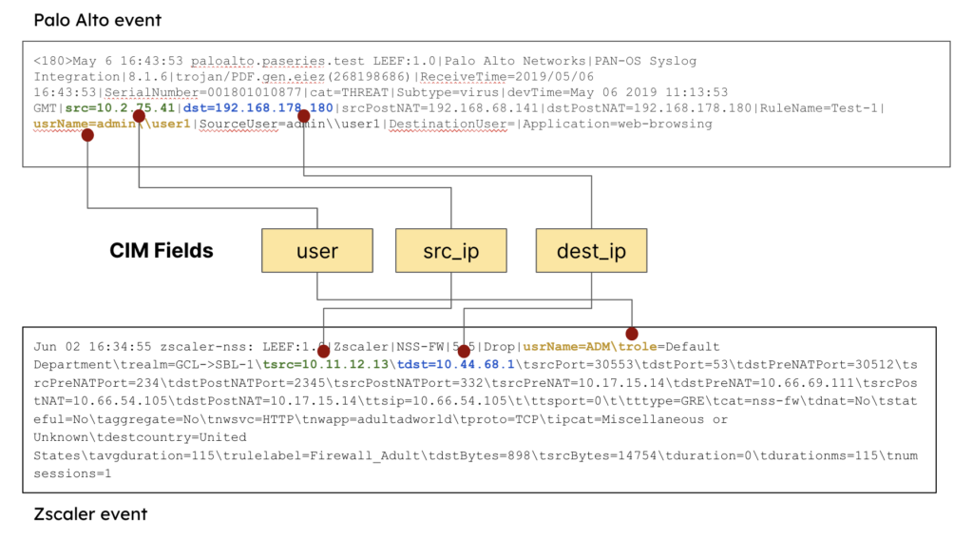Click "tcat=nss-fw" text
This screenshot has width=973, height=539.
point(755,401)
